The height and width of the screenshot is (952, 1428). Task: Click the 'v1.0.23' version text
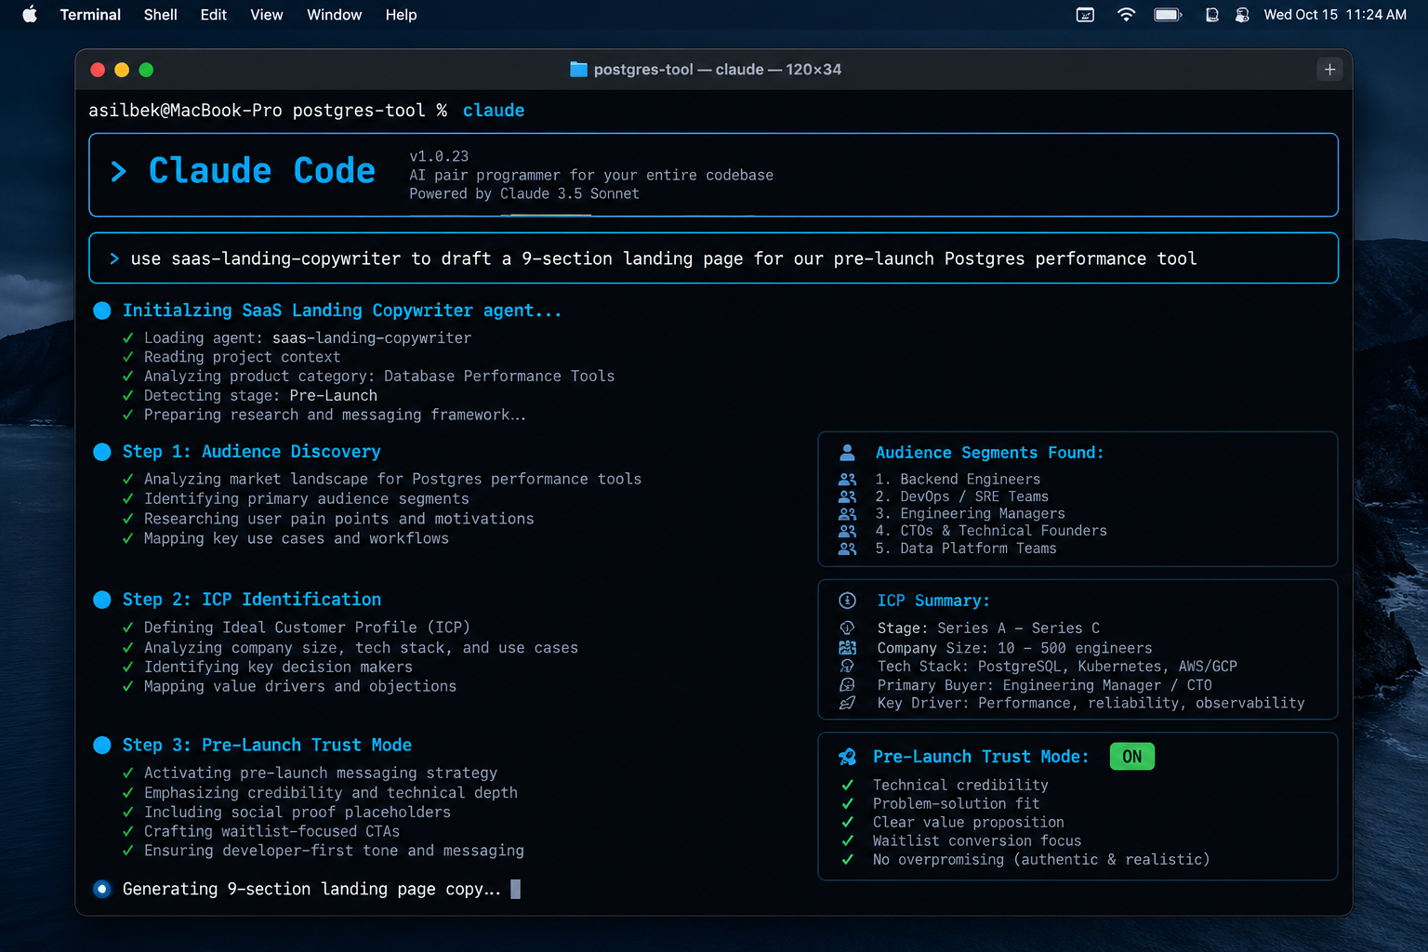click(x=439, y=156)
